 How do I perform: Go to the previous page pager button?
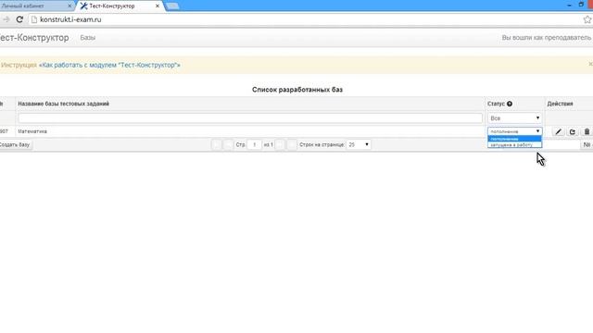228,144
